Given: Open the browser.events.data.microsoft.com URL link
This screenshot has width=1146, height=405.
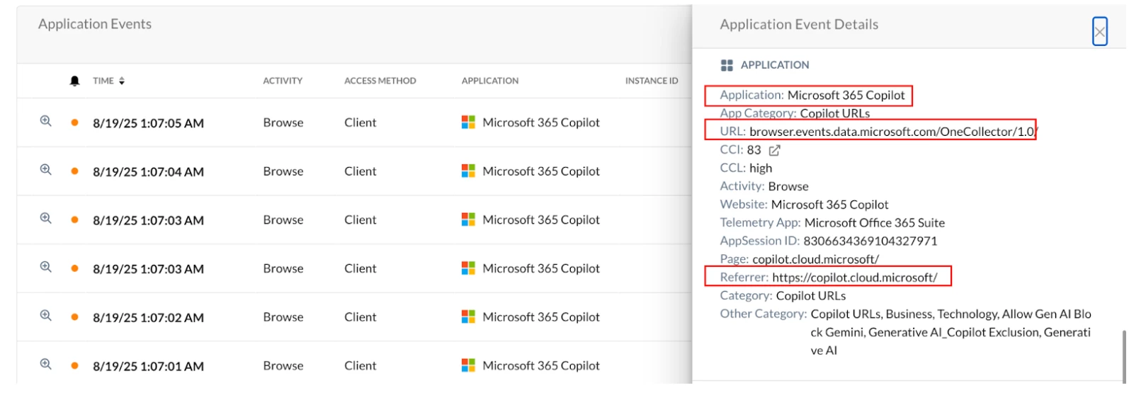Looking at the screenshot, I should [x=892, y=132].
